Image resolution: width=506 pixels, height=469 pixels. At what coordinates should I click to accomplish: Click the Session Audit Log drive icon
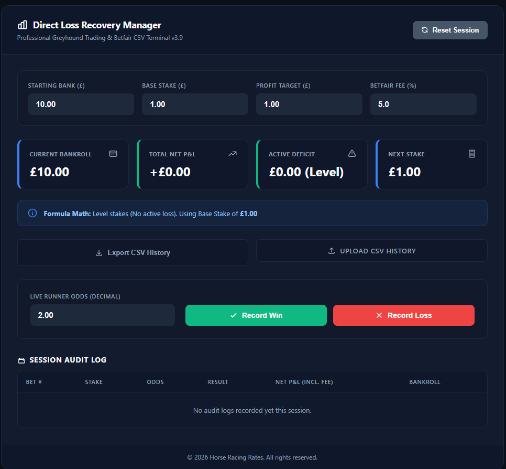21,360
